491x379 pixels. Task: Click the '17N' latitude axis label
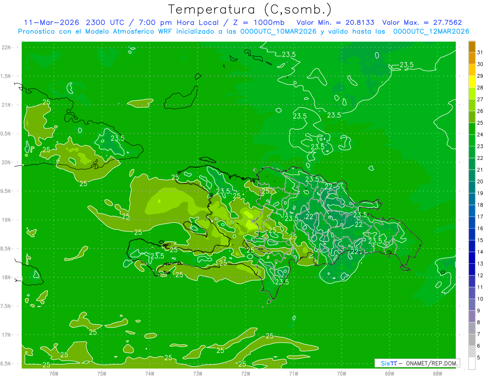tap(6, 335)
